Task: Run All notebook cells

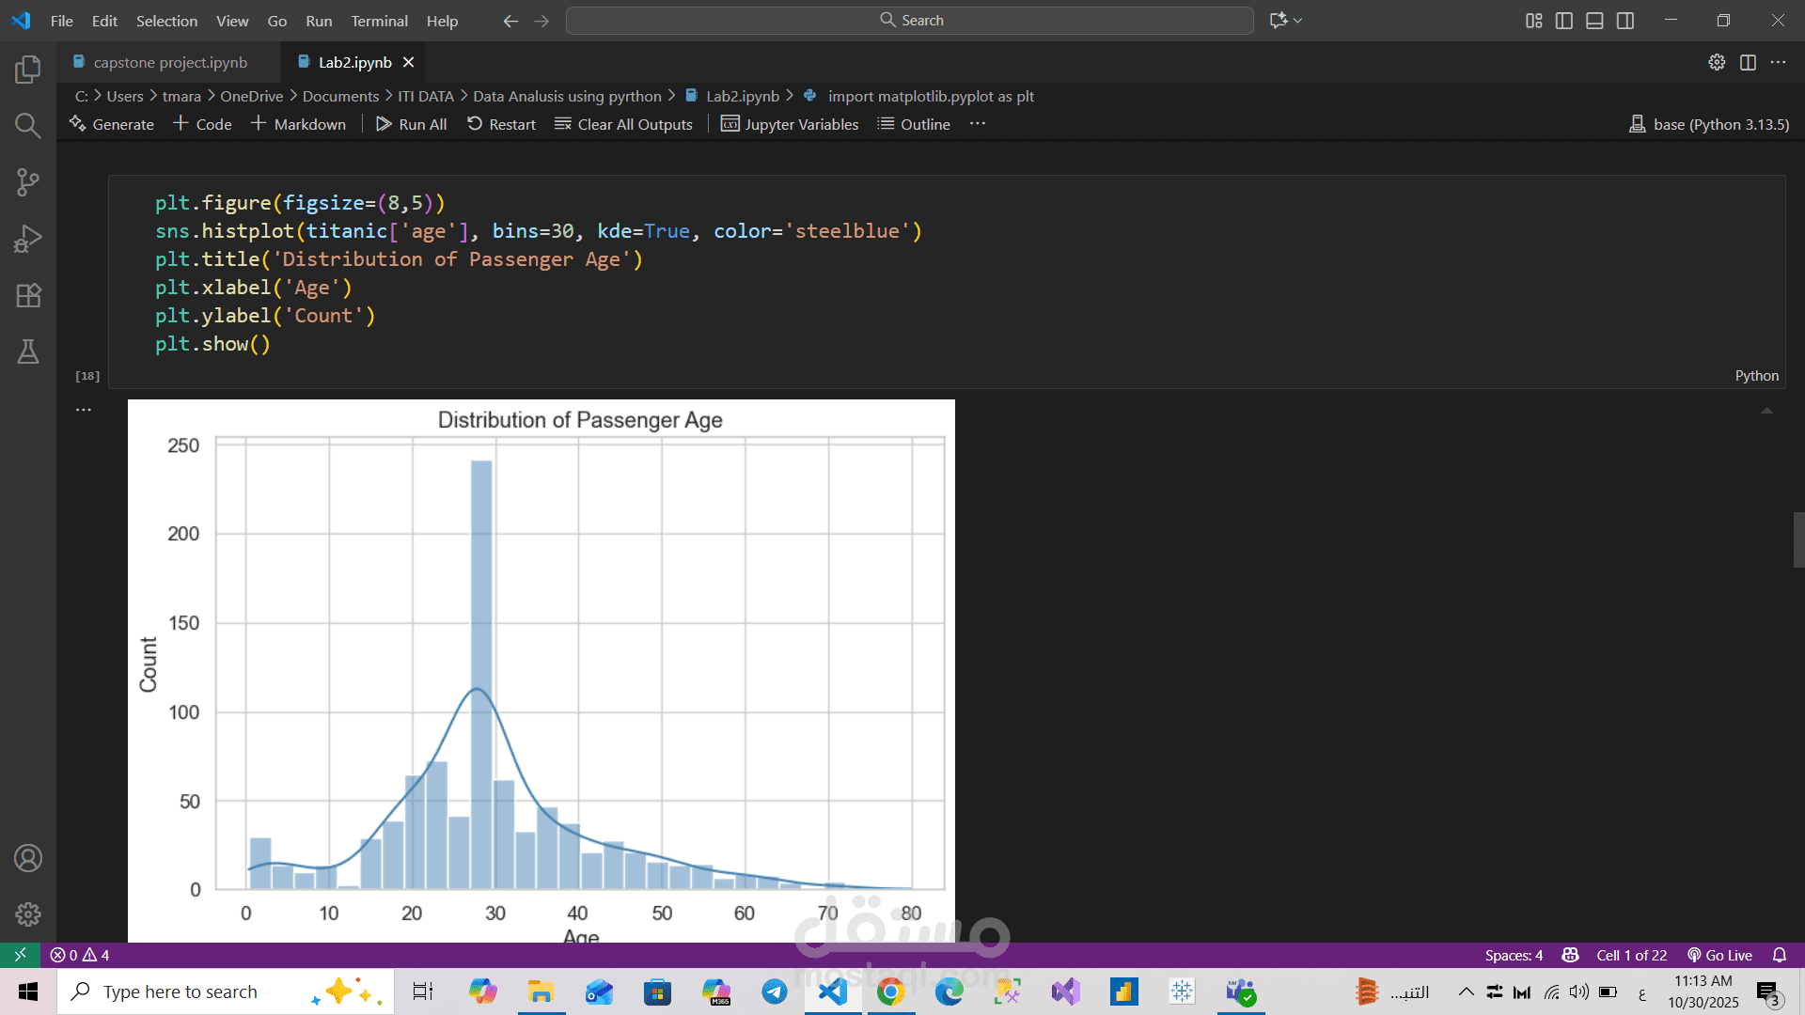Action: pyautogui.click(x=411, y=123)
